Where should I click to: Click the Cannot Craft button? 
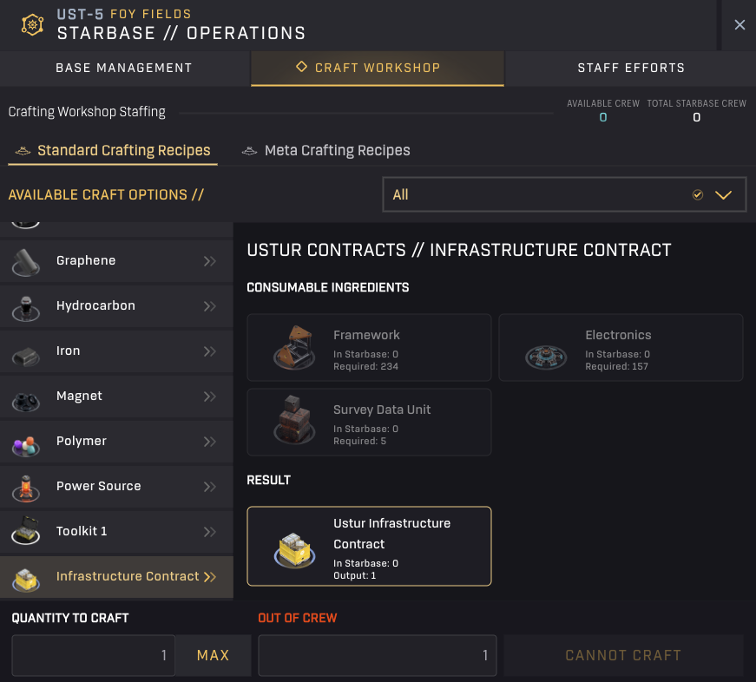(623, 655)
